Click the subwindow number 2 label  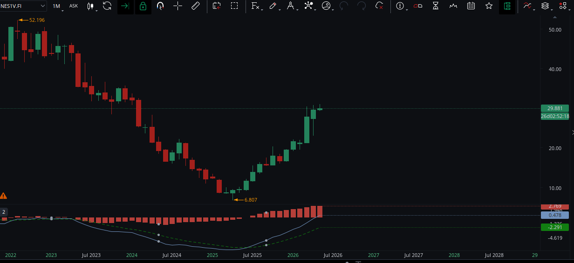pos(4,212)
